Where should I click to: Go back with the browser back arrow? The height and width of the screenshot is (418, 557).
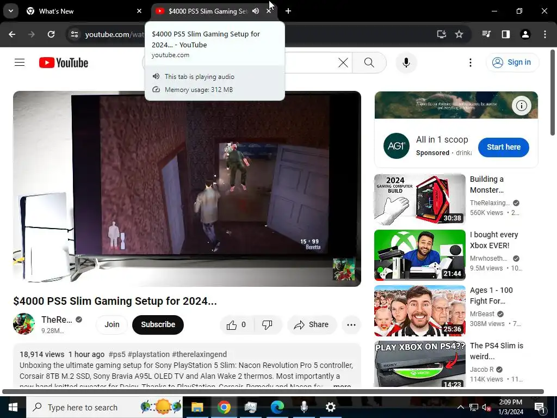(x=12, y=34)
